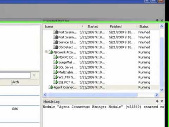Click the running icon beside MSRPC DC...
Viewport: 169px width, 127px height.
[56, 57]
